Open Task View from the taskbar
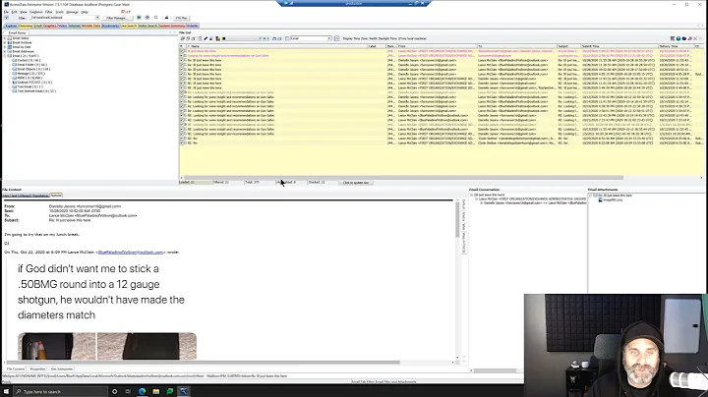This screenshot has width=708, height=397. (x=128, y=391)
